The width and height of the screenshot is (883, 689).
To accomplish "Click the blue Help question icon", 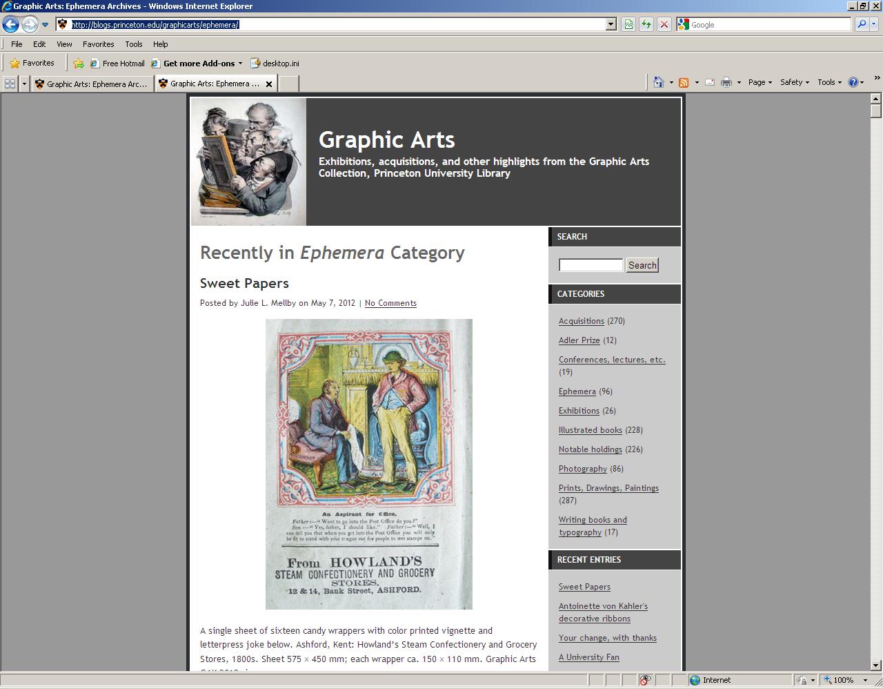I will (853, 82).
